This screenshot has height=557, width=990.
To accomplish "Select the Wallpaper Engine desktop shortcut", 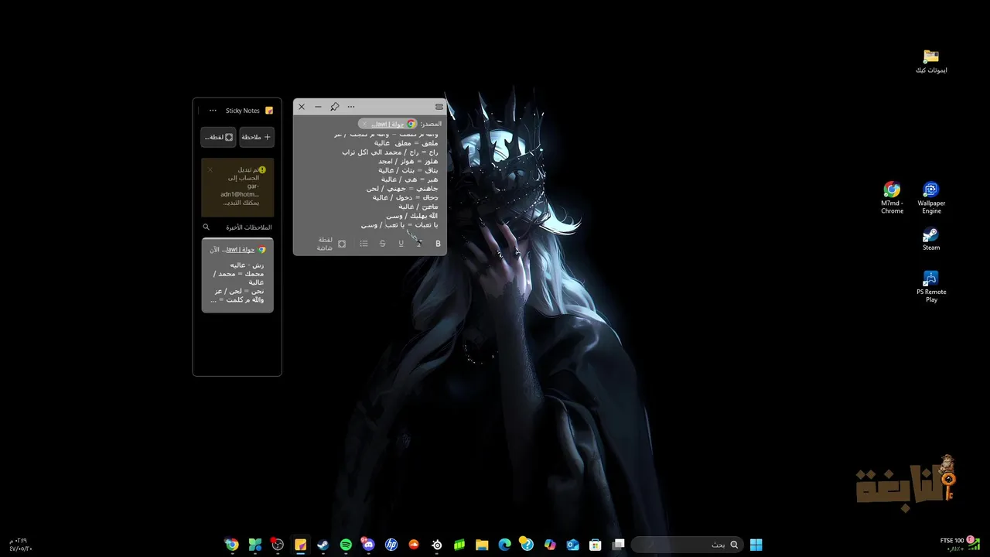I will coord(931,198).
